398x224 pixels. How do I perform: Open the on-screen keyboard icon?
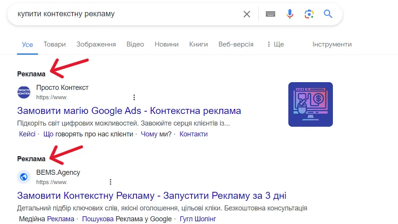pyautogui.click(x=270, y=14)
